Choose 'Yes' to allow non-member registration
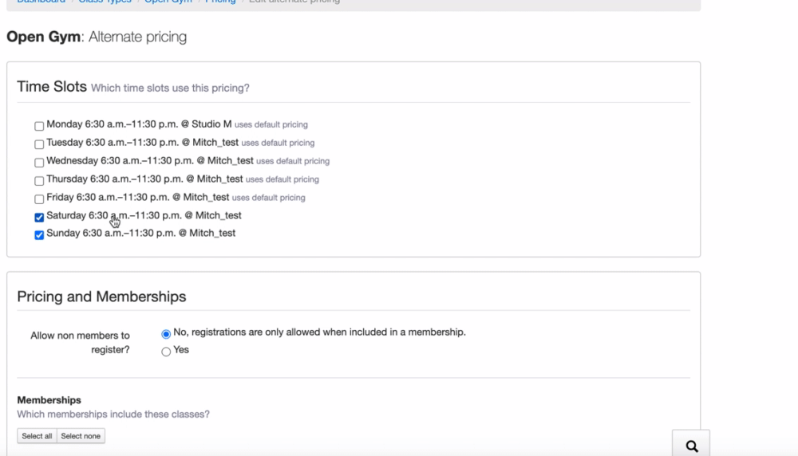Screen dimensions: 798x456 click(x=166, y=352)
